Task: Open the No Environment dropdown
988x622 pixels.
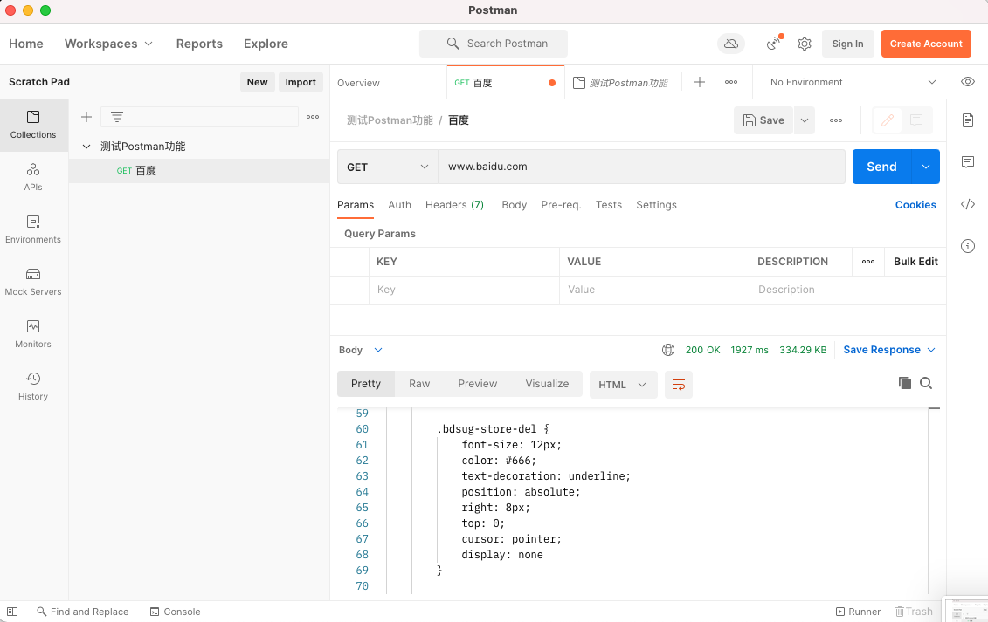Action: (x=853, y=82)
